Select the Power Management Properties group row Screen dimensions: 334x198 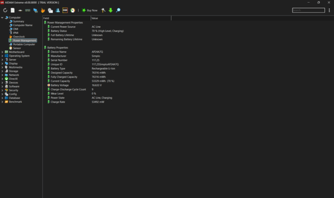pyautogui.click(x=65, y=23)
